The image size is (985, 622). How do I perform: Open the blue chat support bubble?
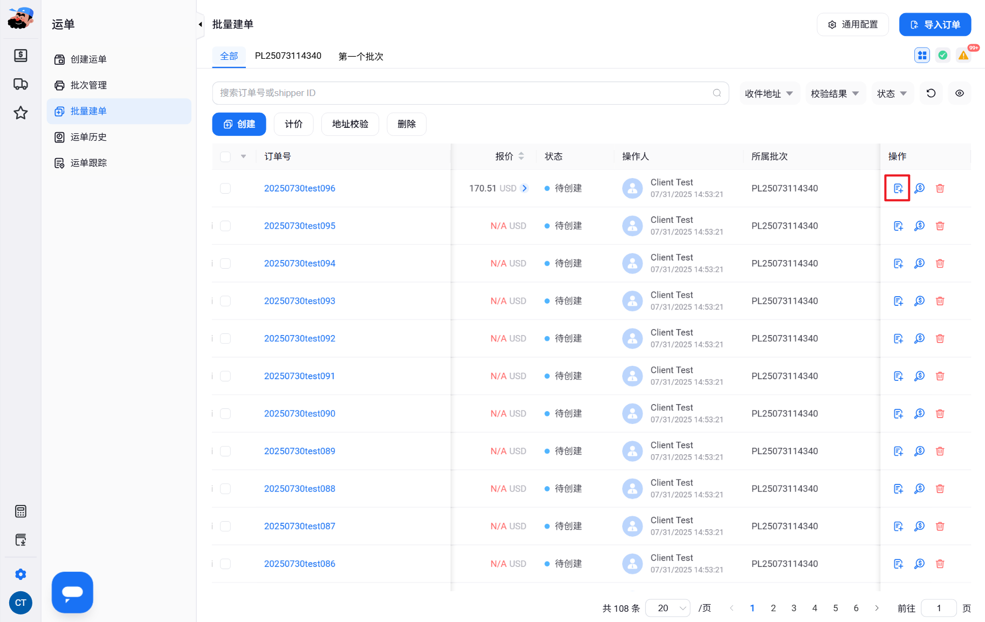coord(72,592)
